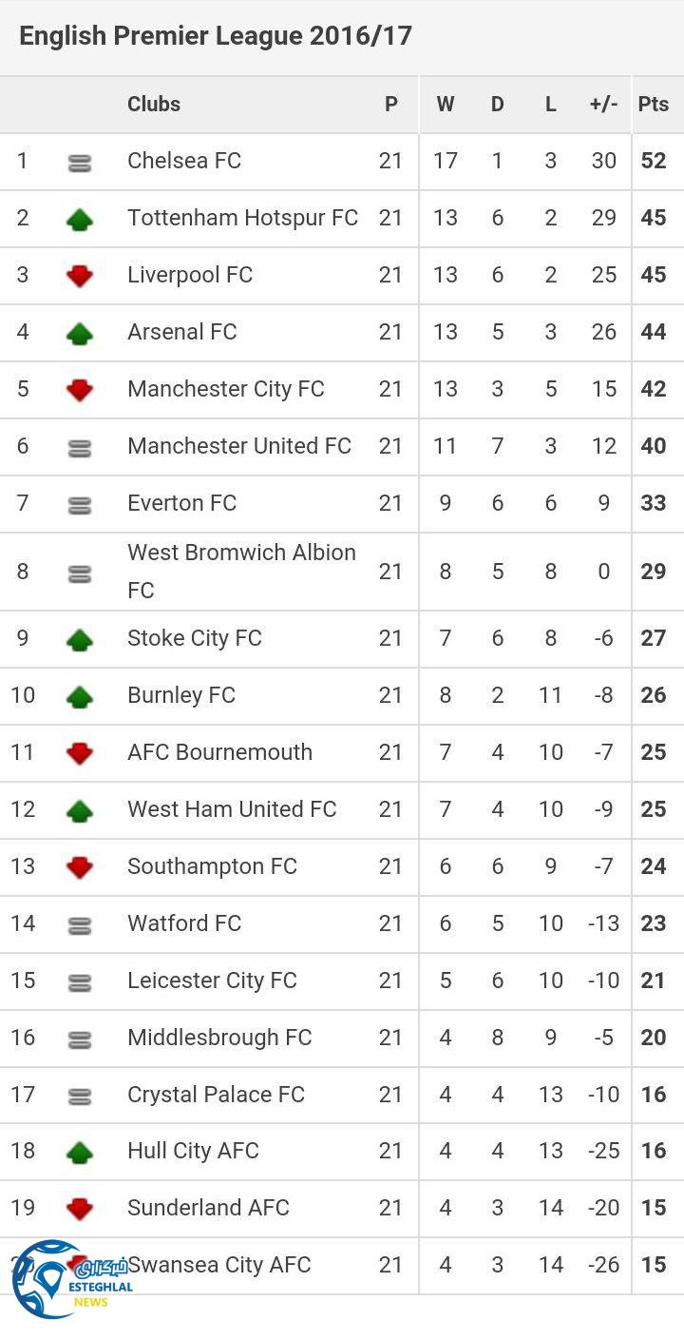
Task: Open the Crystal Palace FC club link
Action: coord(216,1095)
